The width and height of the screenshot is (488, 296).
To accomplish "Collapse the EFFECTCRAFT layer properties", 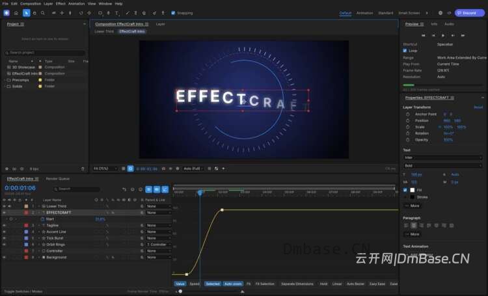I will pyautogui.click(x=39, y=213).
